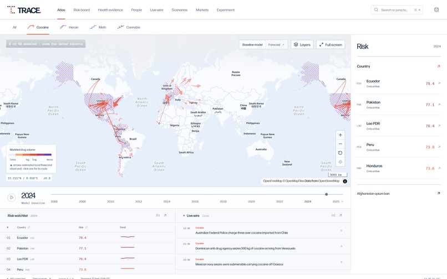Click the diamond pitch control on map
This screenshot has width=447, height=279.
coord(340,162)
